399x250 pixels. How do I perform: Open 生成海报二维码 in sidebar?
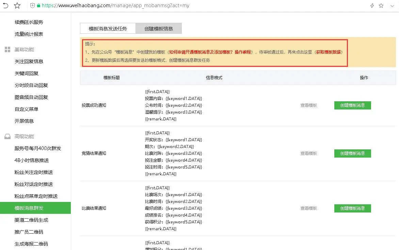[x=31, y=244]
